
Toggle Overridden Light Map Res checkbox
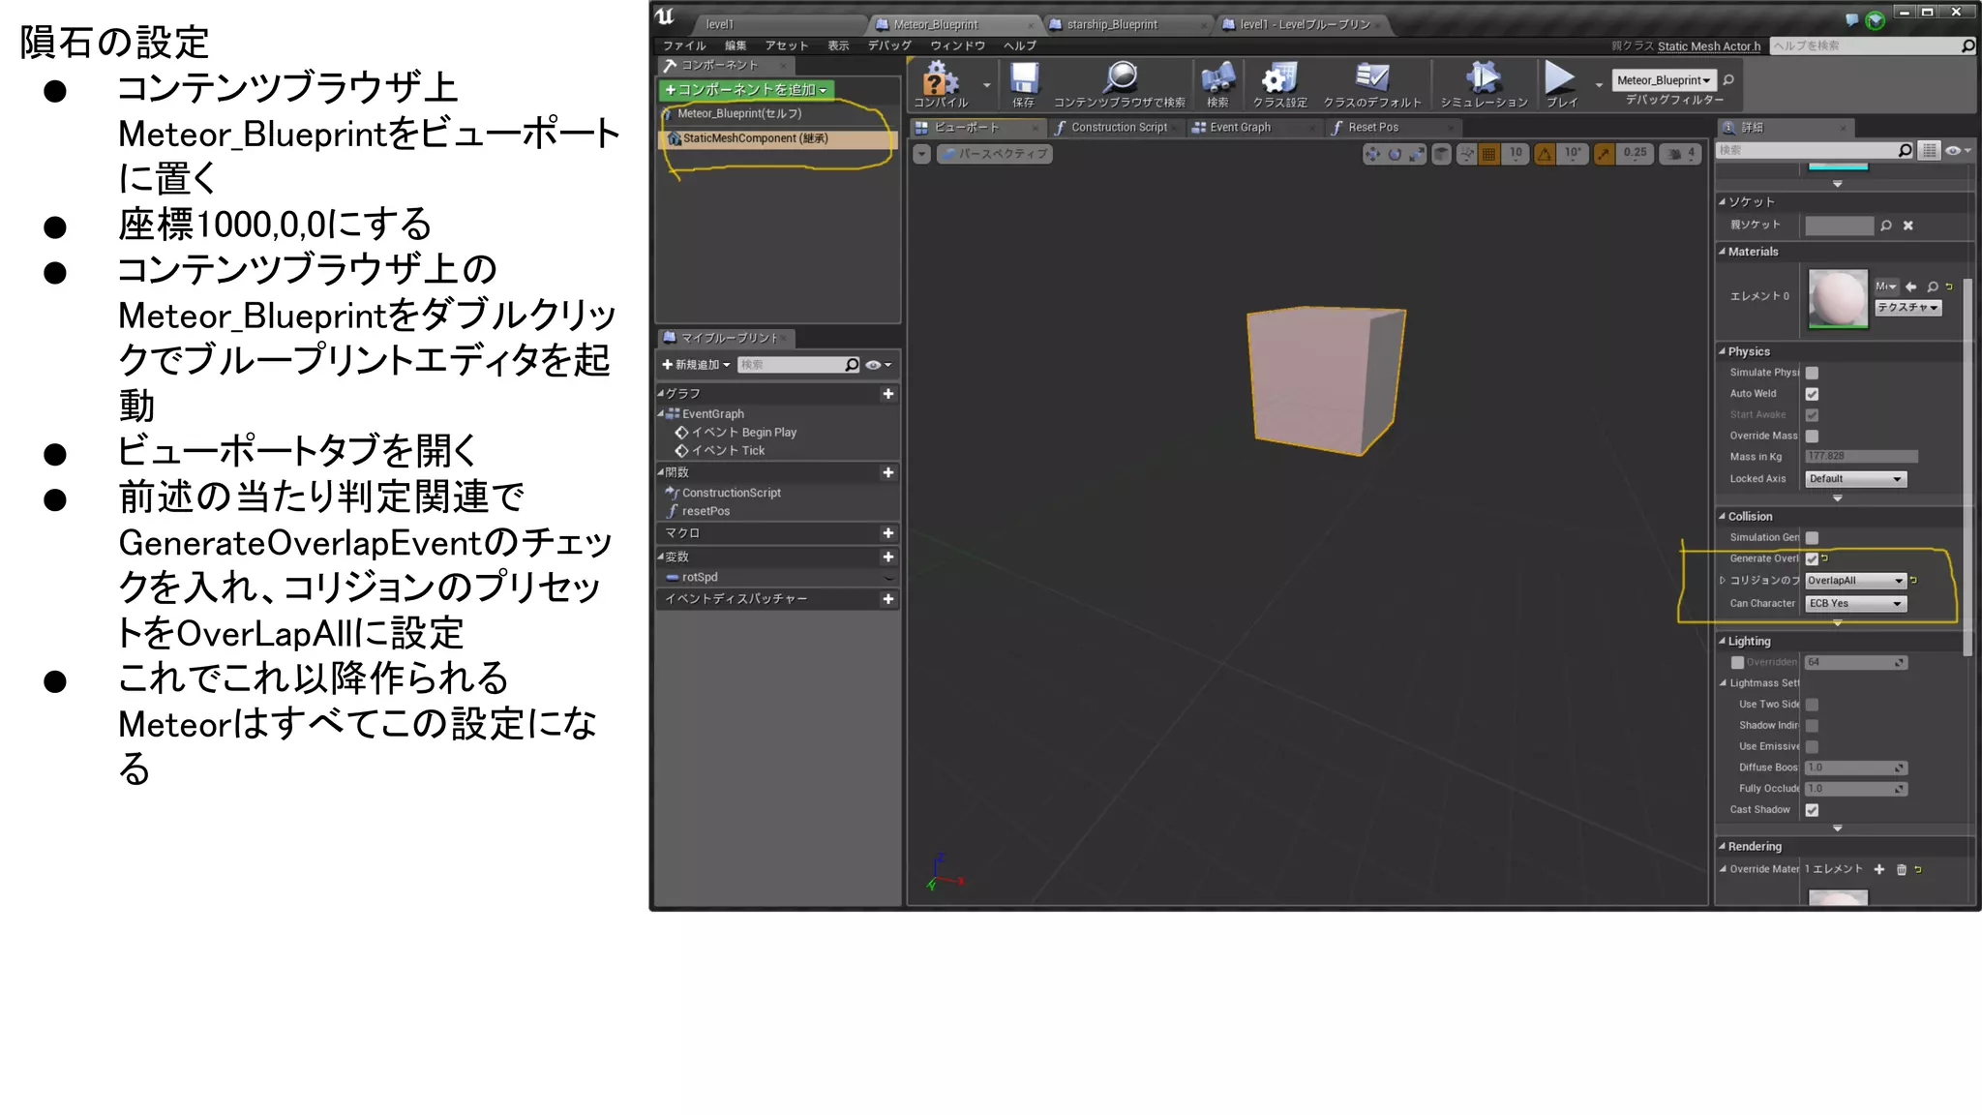[1737, 663]
